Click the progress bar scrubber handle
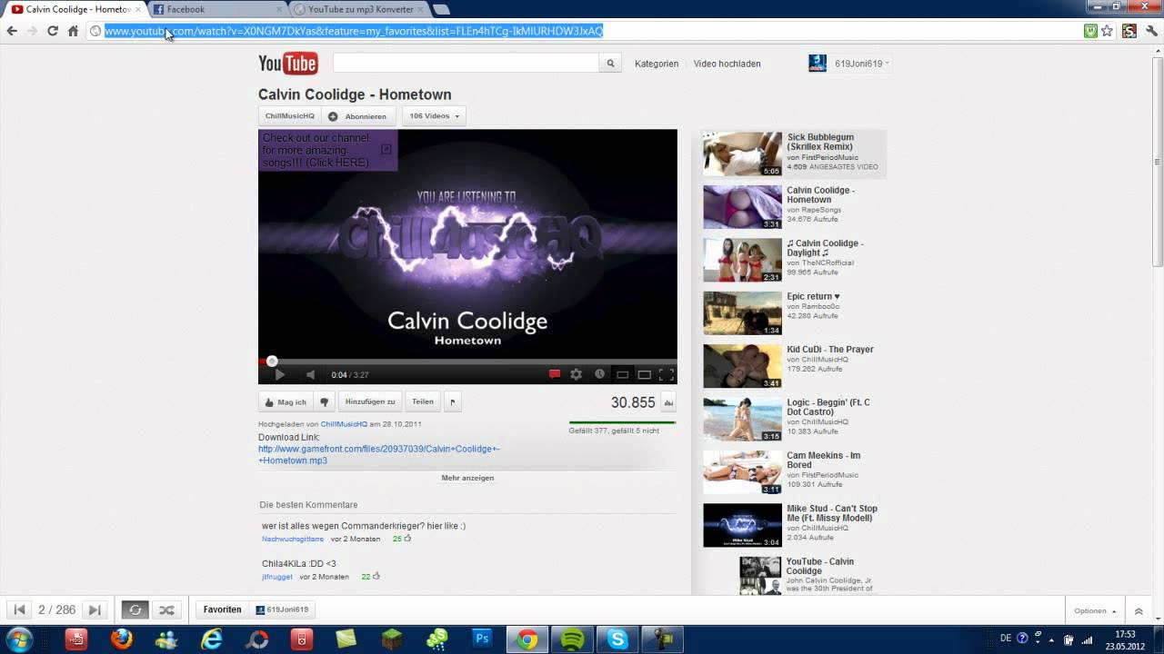The height and width of the screenshot is (654, 1164). [x=271, y=362]
